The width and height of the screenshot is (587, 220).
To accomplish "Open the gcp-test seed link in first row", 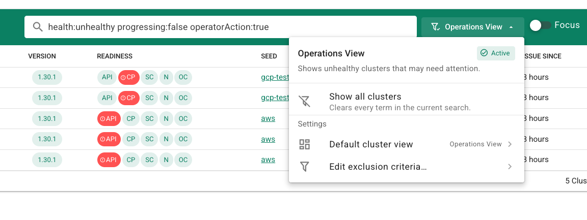I will 275,77.
